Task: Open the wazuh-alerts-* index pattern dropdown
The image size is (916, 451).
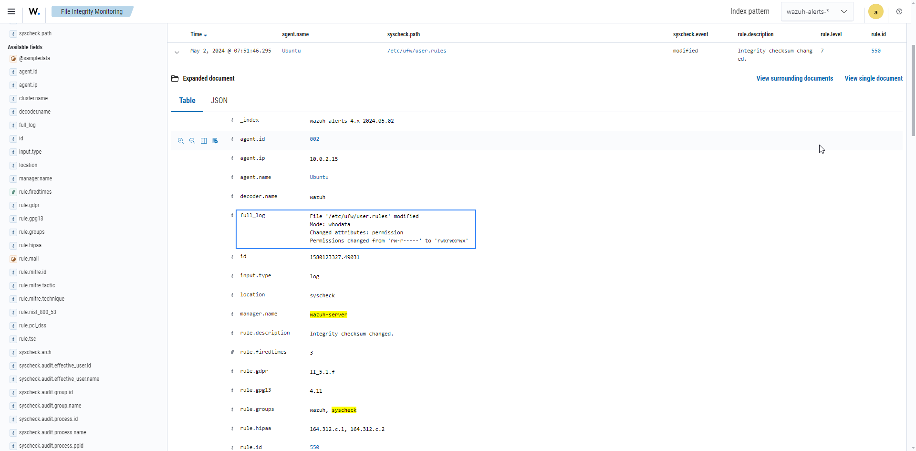Action: (x=817, y=11)
